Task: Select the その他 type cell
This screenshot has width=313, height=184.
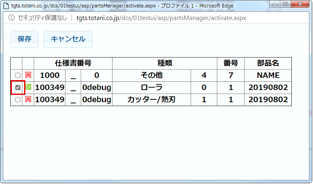Action: [151, 75]
